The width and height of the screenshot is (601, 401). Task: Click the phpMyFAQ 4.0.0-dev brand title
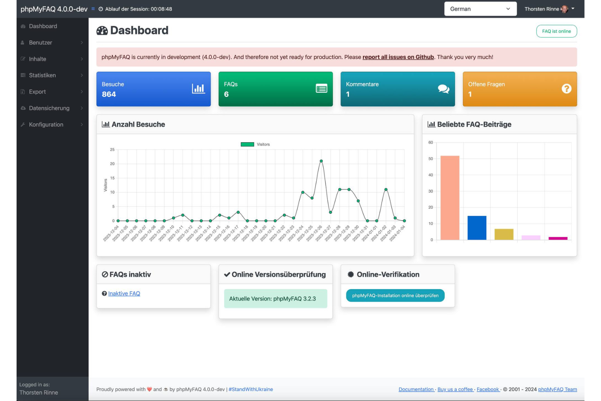point(54,9)
